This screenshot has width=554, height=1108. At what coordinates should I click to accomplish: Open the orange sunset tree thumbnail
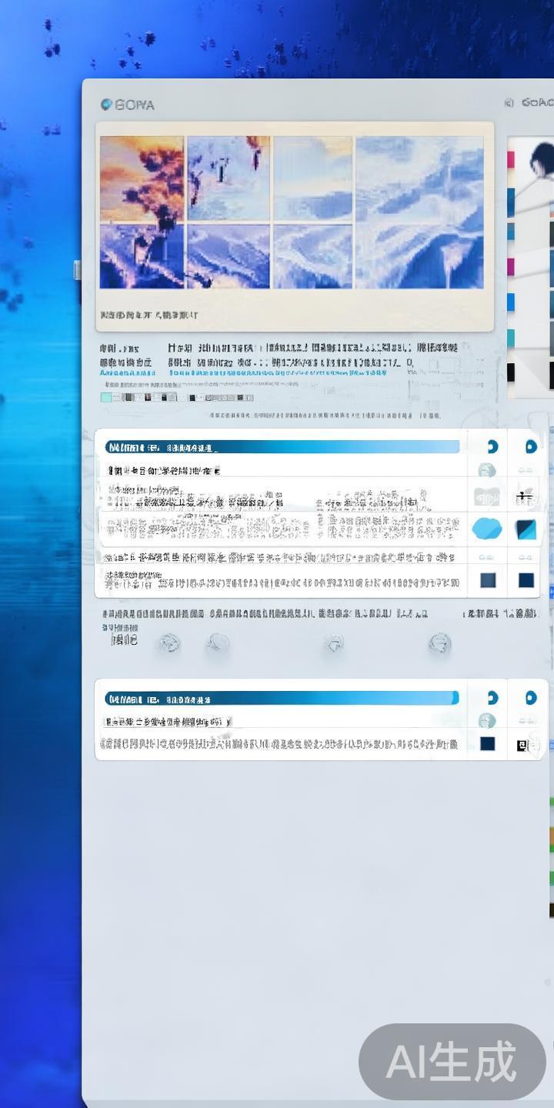(142, 179)
